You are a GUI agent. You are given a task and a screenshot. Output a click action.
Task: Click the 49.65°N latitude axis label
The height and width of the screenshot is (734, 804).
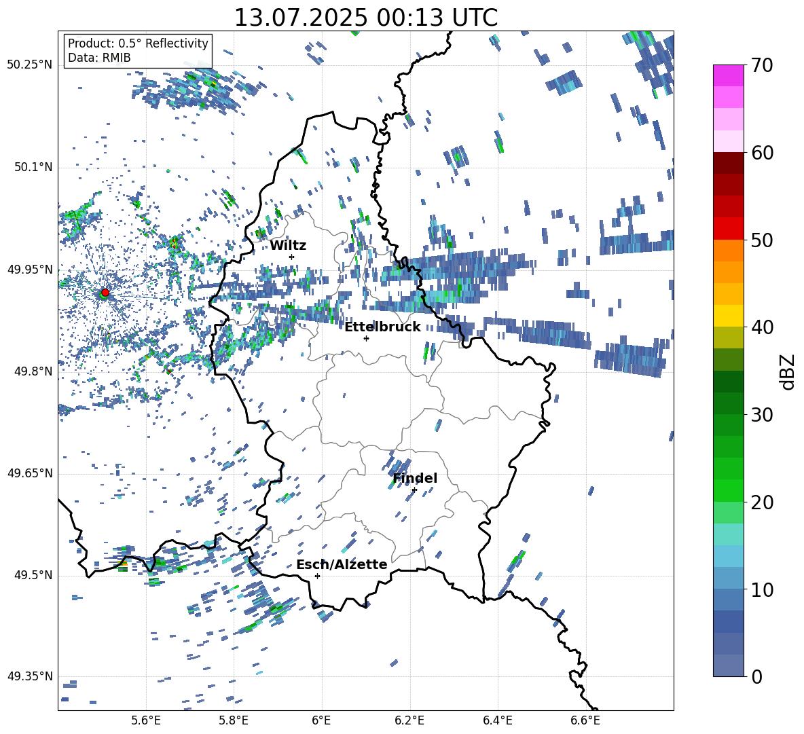[30, 473]
